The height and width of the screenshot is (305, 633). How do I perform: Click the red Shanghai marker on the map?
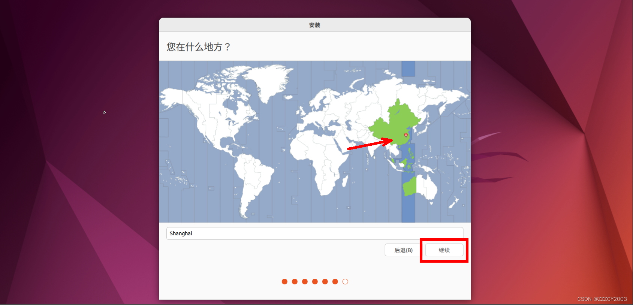pyautogui.click(x=406, y=135)
